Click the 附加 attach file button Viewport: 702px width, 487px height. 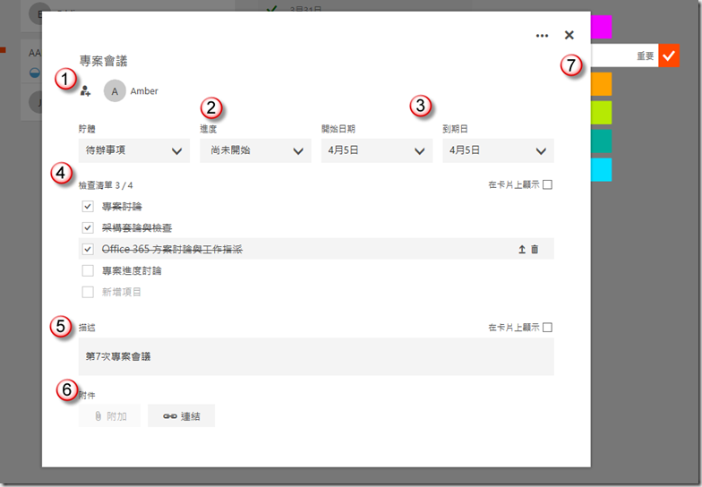tap(109, 416)
